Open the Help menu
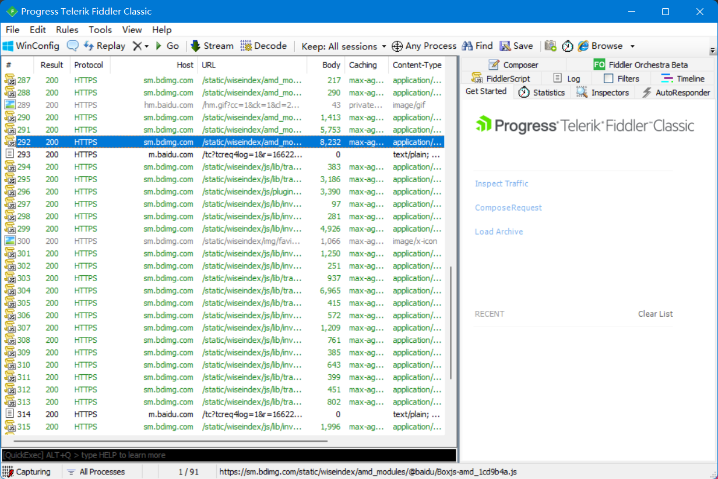The width and height of the screenshot is (718, 479). tap(162, 30)
